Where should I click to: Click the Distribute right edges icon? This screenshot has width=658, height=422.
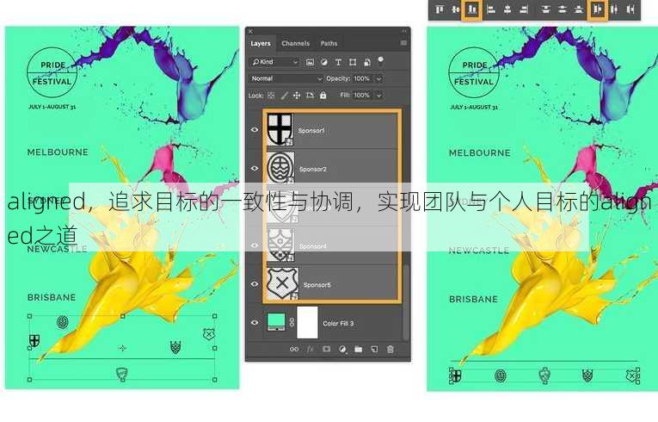[630, 9]
